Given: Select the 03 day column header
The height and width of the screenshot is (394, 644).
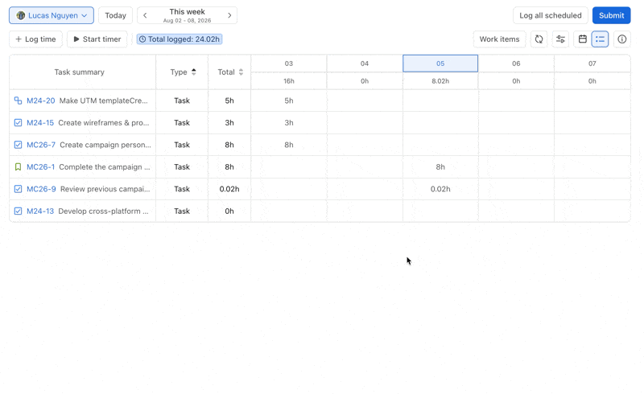Looking at the screenshot, I should tap(289, 64).
